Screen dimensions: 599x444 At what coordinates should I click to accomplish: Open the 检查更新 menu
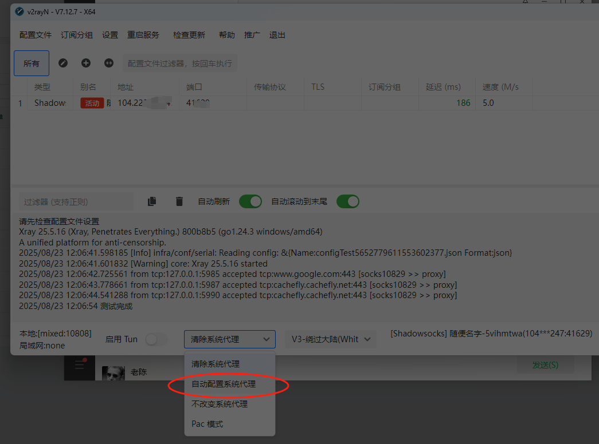point(189,35)
